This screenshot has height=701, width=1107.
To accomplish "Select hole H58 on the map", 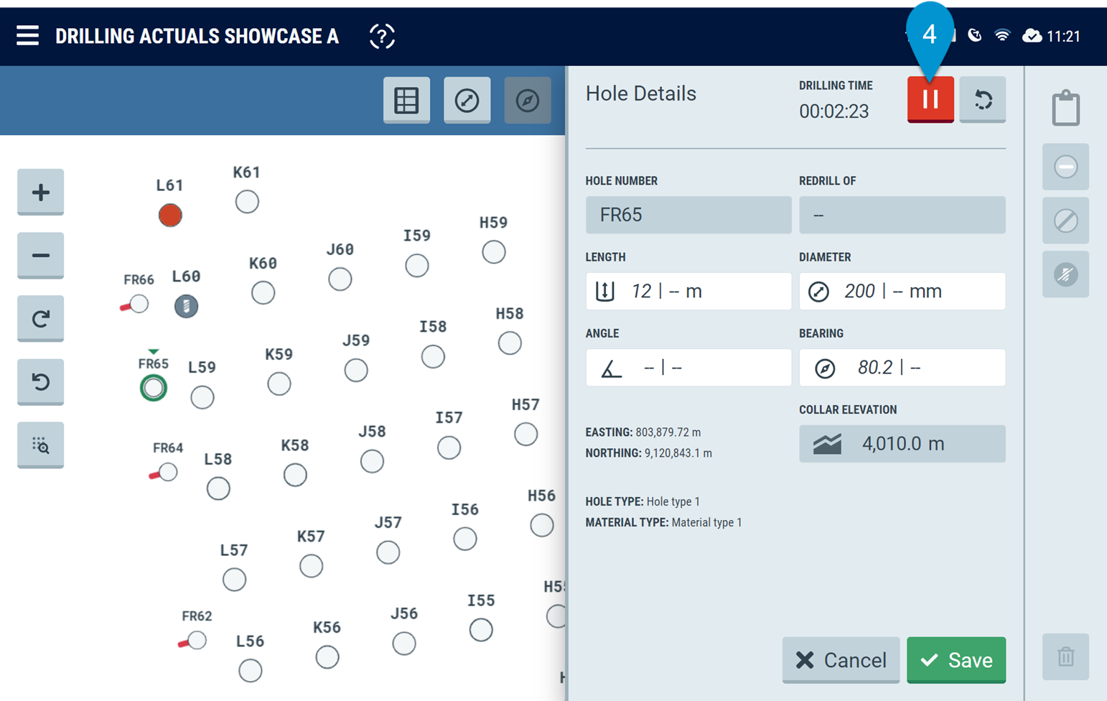I will [x=510, y=343].
